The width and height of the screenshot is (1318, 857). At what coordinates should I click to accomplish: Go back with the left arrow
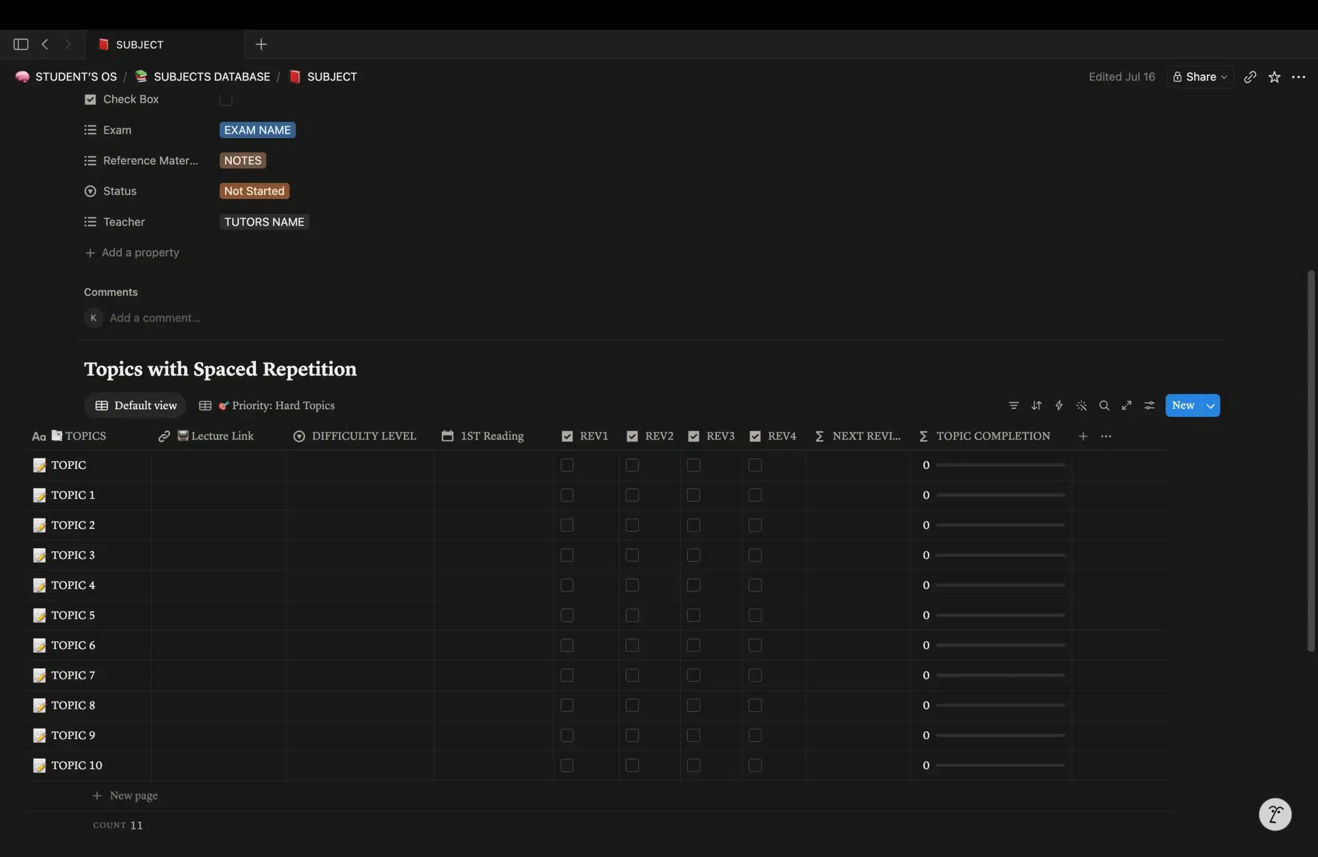[45, 44]
